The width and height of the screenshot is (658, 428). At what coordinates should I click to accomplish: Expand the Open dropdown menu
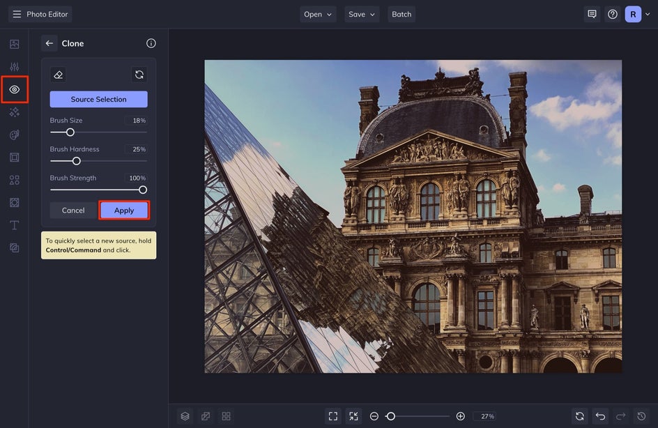(318, 14)
